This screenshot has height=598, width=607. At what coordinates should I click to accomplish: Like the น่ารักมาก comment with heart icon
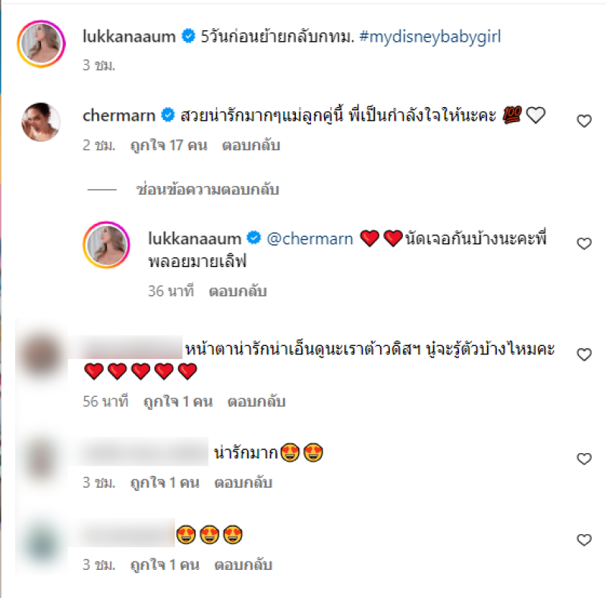(584, 458)
